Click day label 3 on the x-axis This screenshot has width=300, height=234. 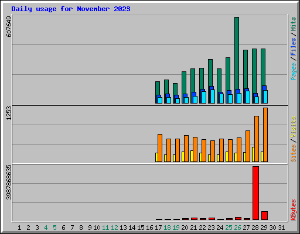tap(37, 228)
